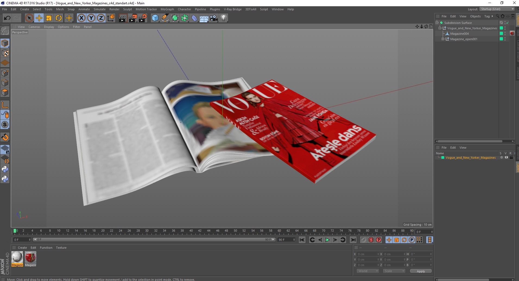Render the active view
Image resolution: width=519 pixels, height=281 pixels.
(123, 18)
